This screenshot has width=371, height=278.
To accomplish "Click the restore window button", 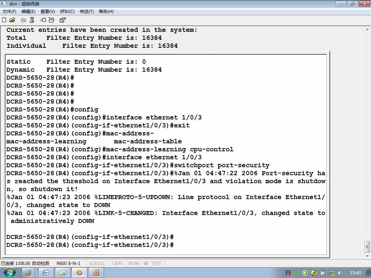I will tap(352, 4).
